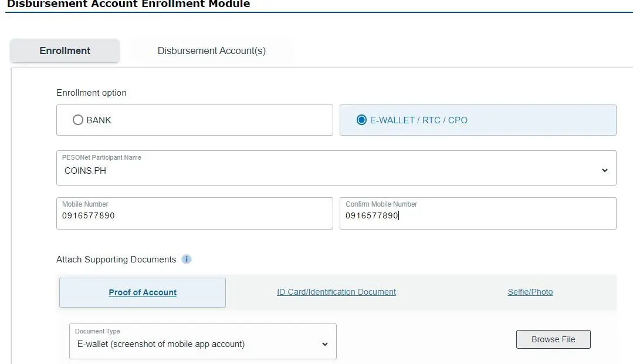Click the info icon beside Attach Supporting Documents
Image resolution: width=633 pixels, height=364 pixels.
pyautogui.click(x=186, y=259)
